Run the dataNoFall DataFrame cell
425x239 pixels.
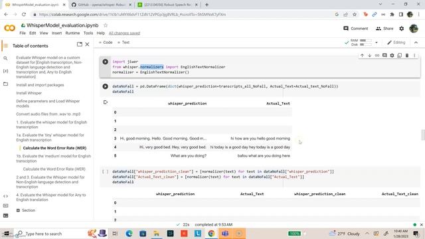105,86
